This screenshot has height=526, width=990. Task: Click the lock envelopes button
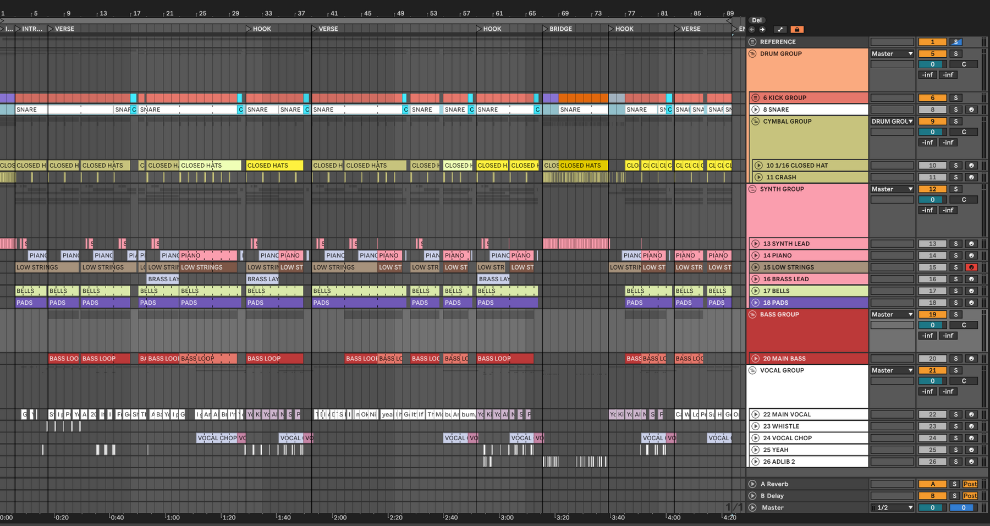[797, 29]
